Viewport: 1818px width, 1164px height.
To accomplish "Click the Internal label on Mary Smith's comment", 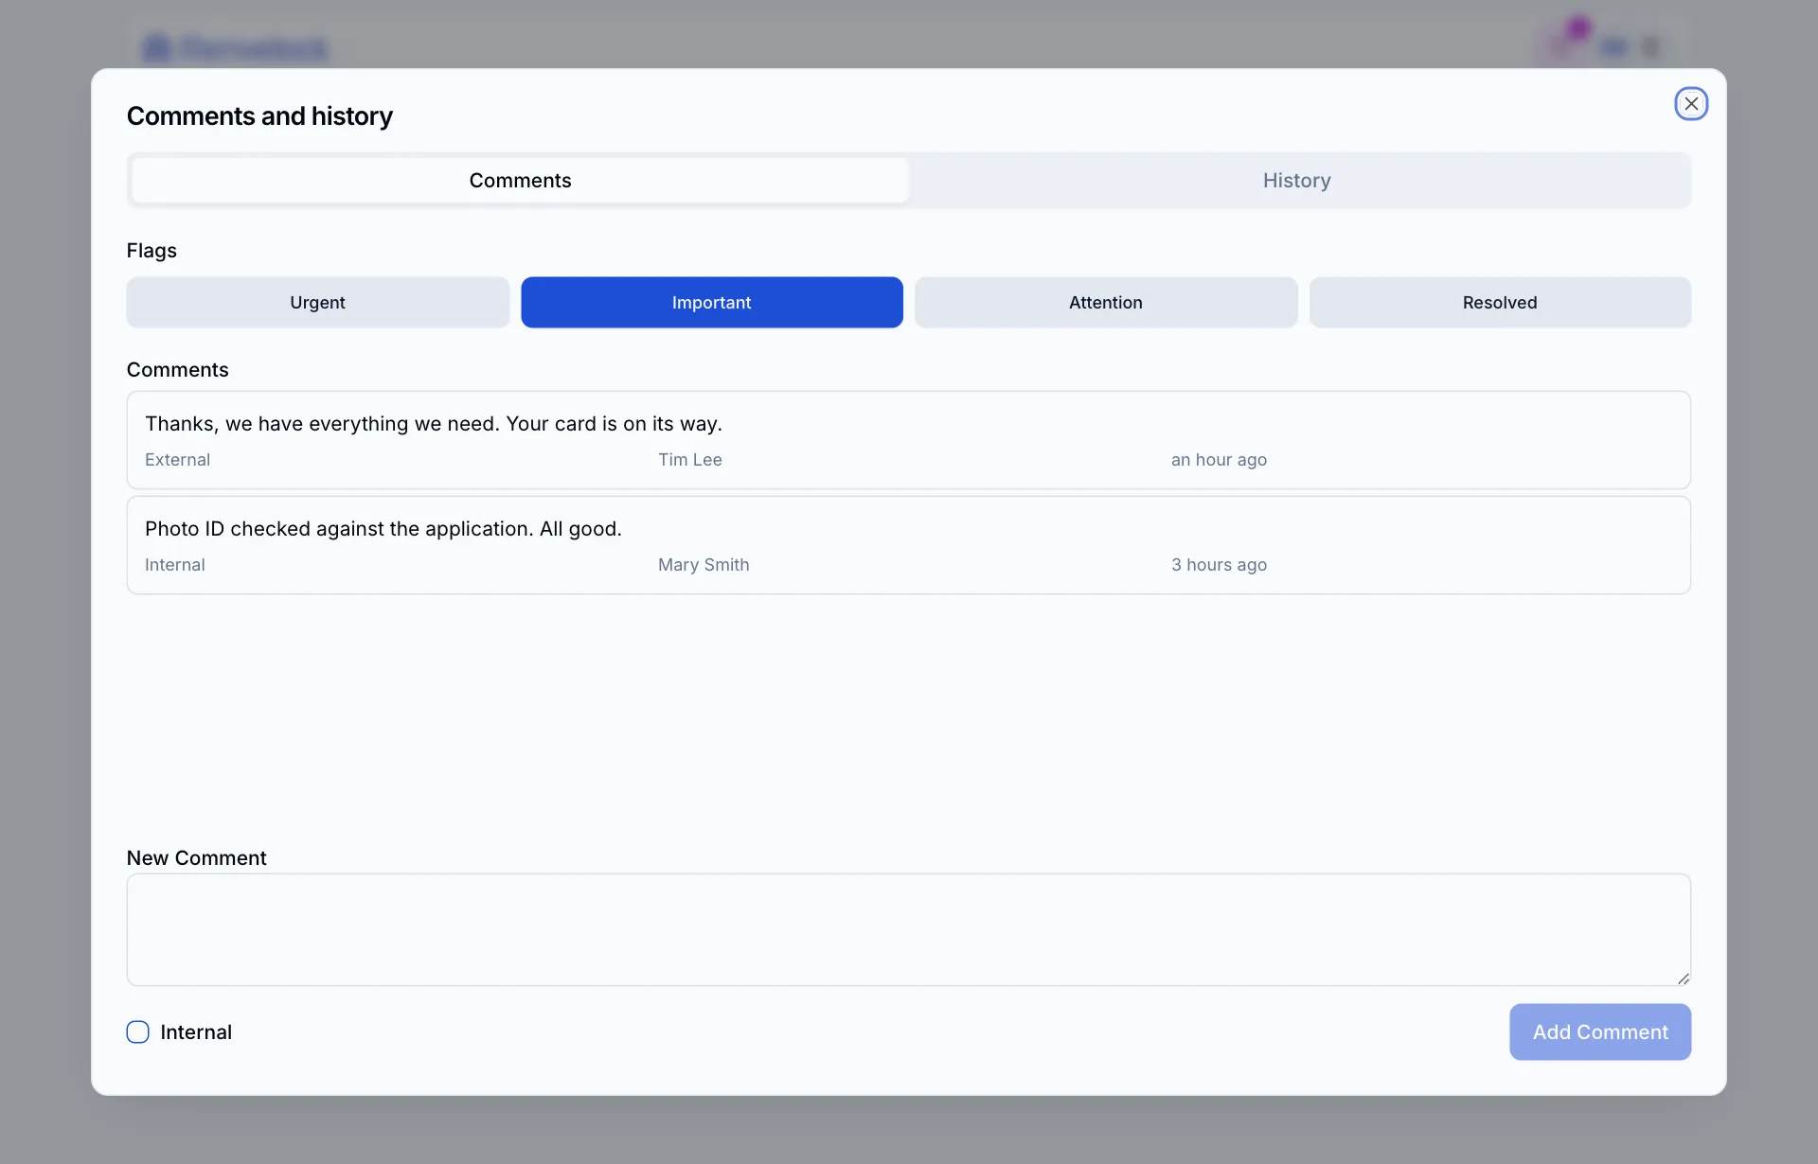I will point(174,565).
